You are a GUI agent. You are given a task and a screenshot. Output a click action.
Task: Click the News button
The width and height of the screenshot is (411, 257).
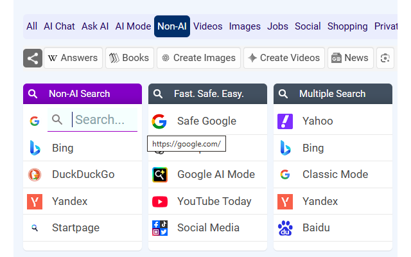[x=351, y=58]
